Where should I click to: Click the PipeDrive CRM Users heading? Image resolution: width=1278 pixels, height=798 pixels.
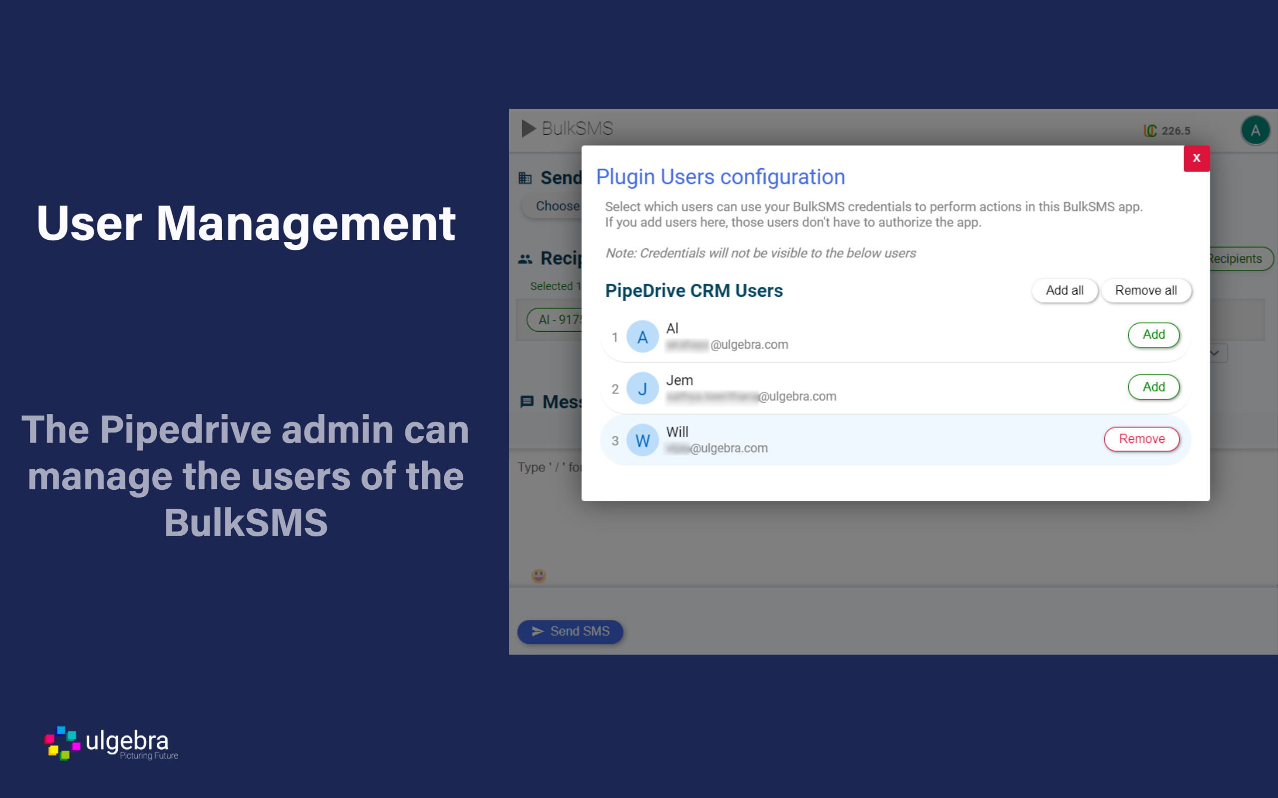pyautogui.click(x=693, y=291)
